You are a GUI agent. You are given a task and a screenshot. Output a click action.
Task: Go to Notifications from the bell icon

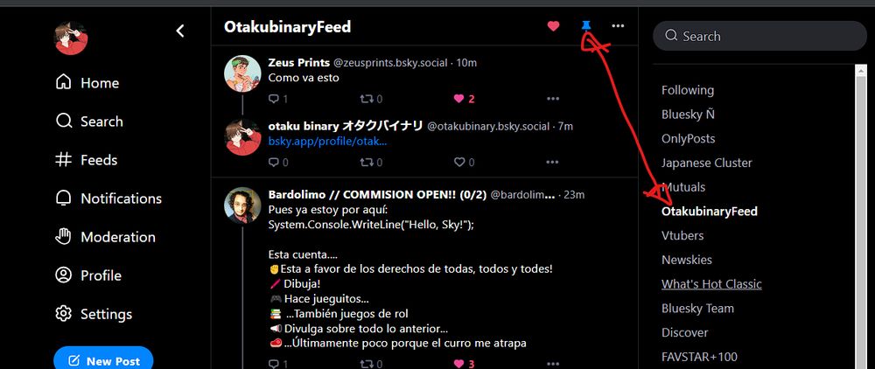(x=108, y=198)
